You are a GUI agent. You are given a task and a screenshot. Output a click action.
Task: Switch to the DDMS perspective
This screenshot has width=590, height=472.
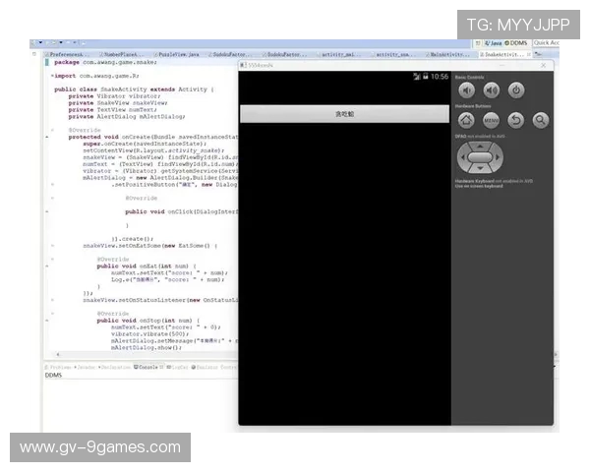point(517,43)
